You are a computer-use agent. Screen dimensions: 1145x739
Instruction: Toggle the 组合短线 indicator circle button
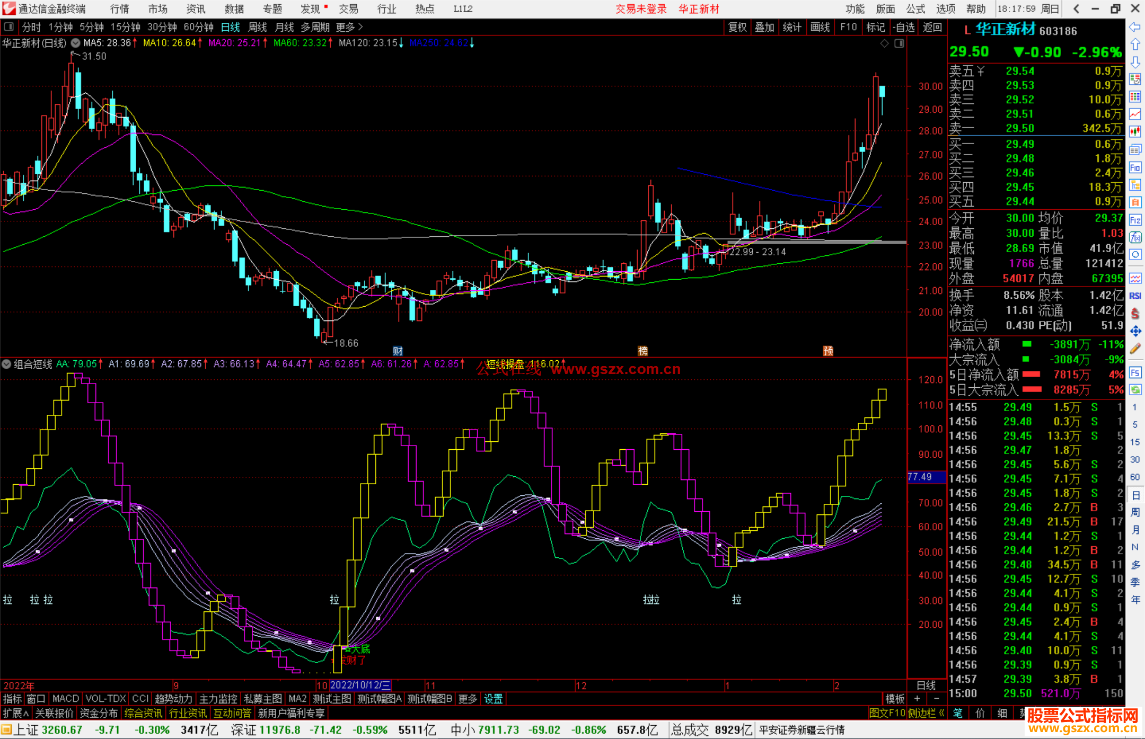(x=6, y=364)
